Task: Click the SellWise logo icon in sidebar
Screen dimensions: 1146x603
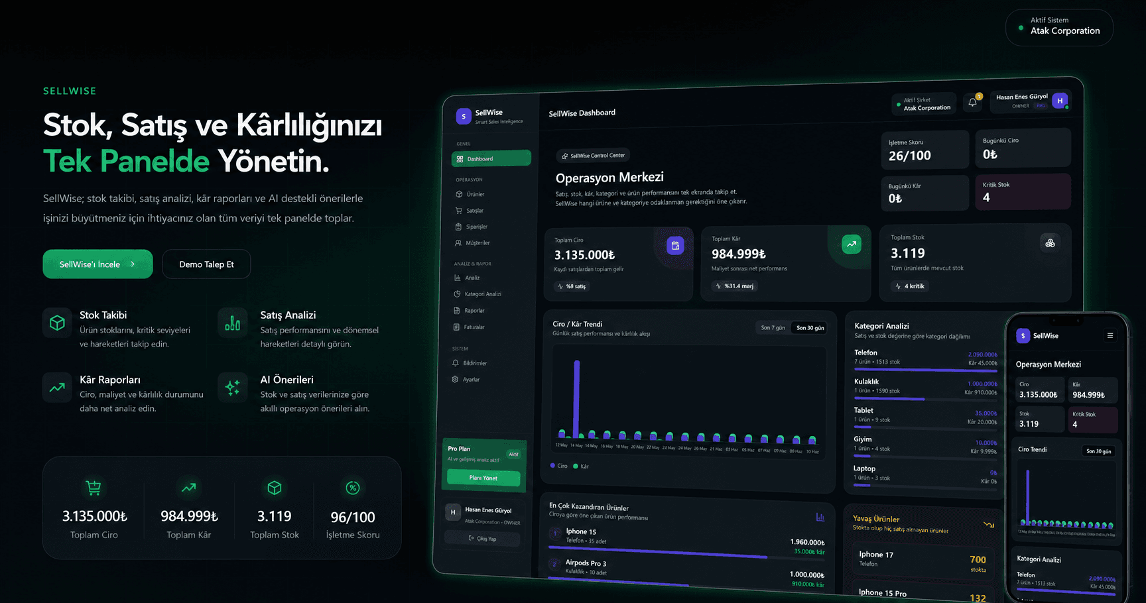Action: click(x=464, y=117)
